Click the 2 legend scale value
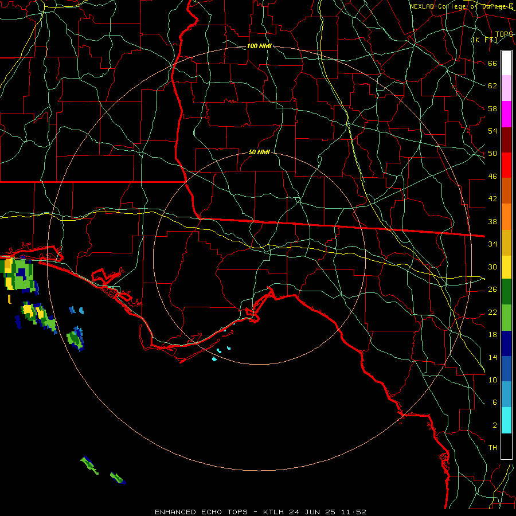Viewport: 516px width, 516px height. 494,425
